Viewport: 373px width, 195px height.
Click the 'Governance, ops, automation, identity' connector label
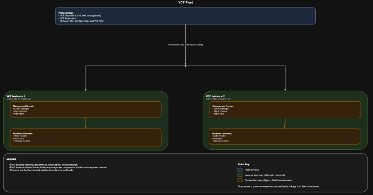(x=186, y=44)
